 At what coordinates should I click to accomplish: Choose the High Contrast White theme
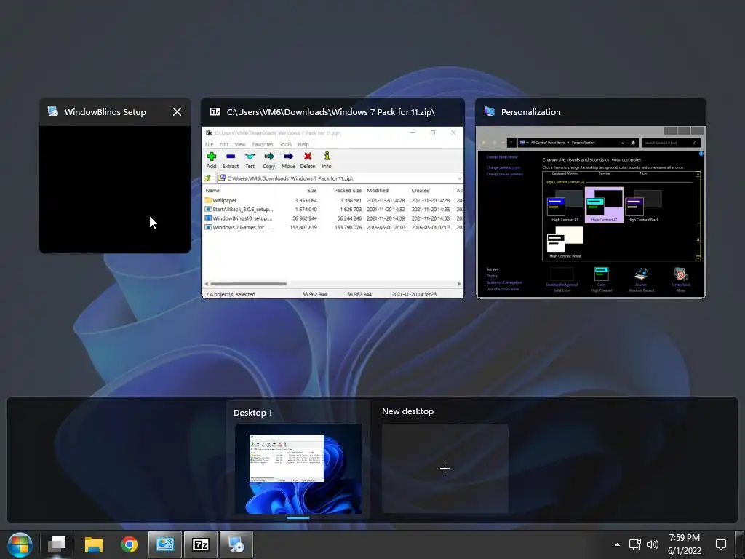(x=565, y=242)
